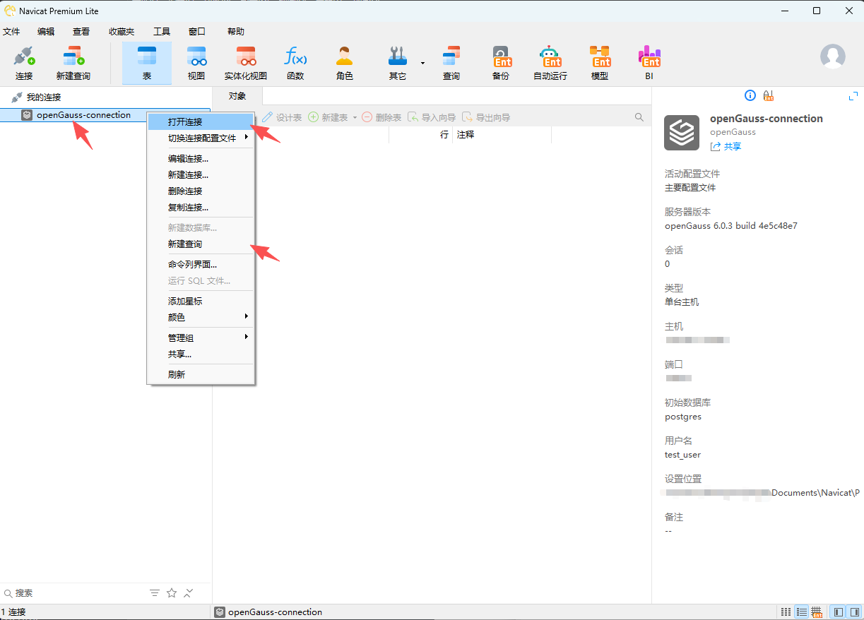Click the 删除表 button
Viewport: 864px width, 620px height.
point(381,117)
